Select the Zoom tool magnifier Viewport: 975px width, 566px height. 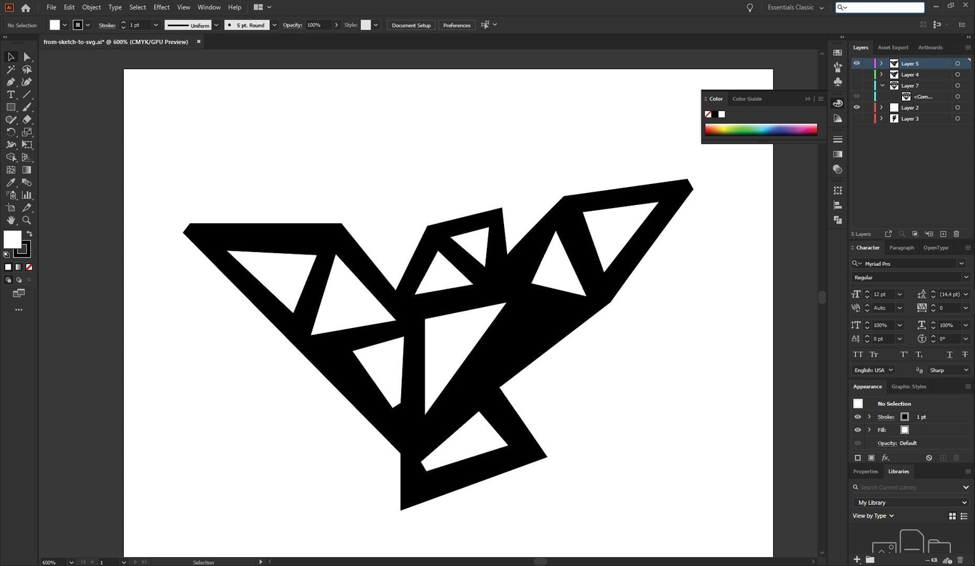pos(27,220)
